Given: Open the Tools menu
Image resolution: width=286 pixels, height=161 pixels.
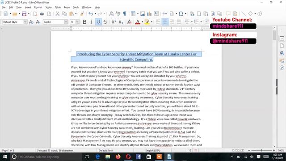Looking at the screenshot, I should coord(76,7).
